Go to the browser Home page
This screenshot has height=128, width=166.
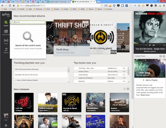point(14,6)
